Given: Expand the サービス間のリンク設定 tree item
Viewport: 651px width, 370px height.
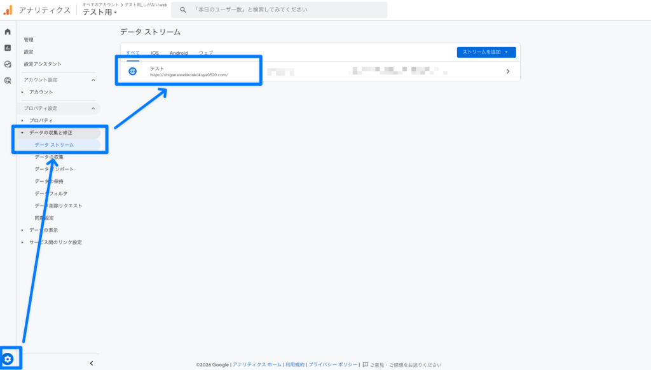Looking at the screenshot, I should tap(22, 242).
